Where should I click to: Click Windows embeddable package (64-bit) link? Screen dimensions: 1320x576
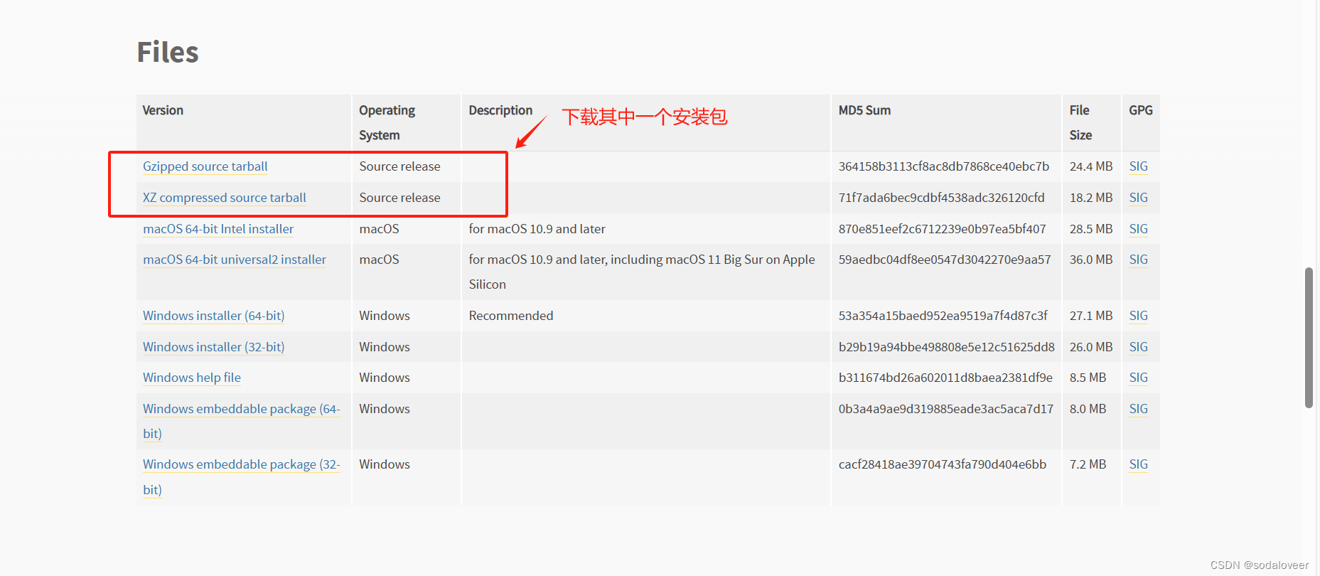pyautogui.click(x=240, y=409)
